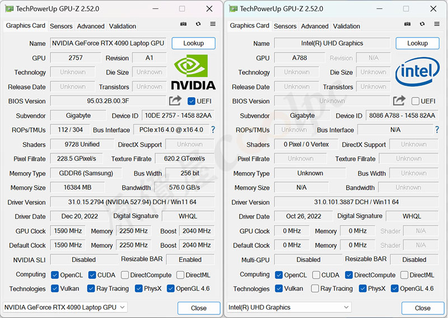Switch to the Advanced tab in the NVIDIA window
The image size is (448, 318).
point(91,26)
